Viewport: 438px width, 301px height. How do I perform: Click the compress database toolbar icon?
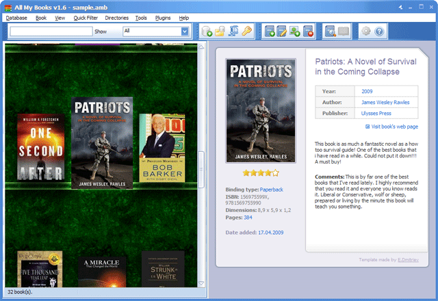click(233, 31)
